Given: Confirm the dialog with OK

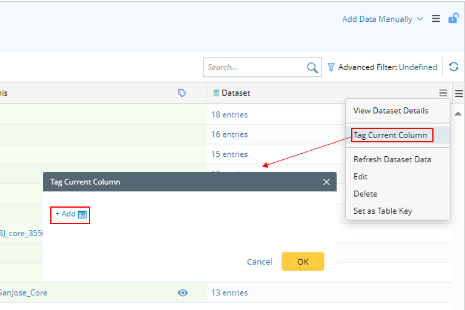Looking at the screenshot, I should click(x=303, y=262).
